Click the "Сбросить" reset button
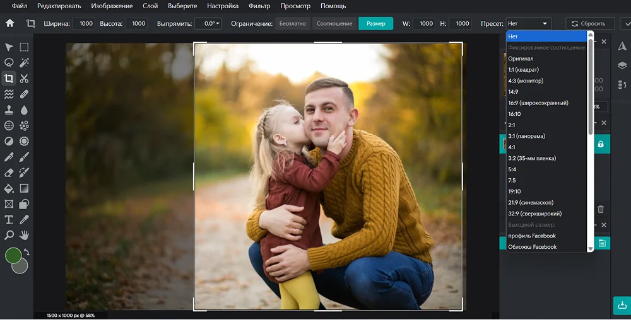Image resolution: width=631 pixels, height=320 pixels. 590,23
